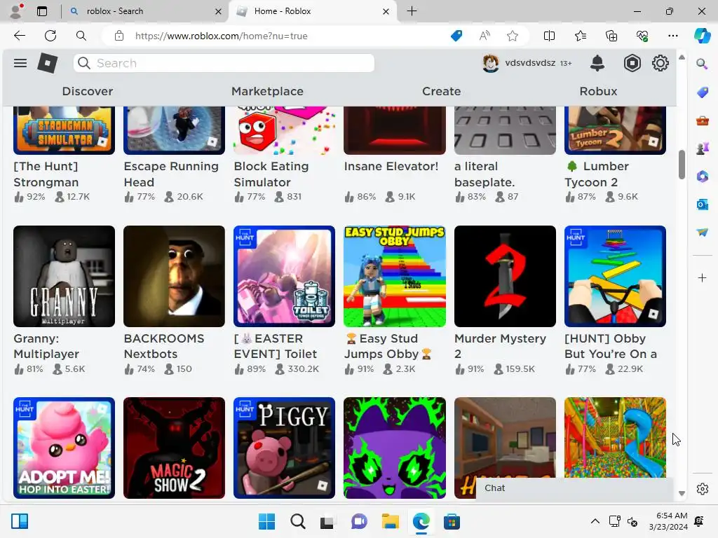Image resolution: width=718 pixels, height=538 pixels.
Task: Open Browser essentials heart icon
Action: click(642, 36)
